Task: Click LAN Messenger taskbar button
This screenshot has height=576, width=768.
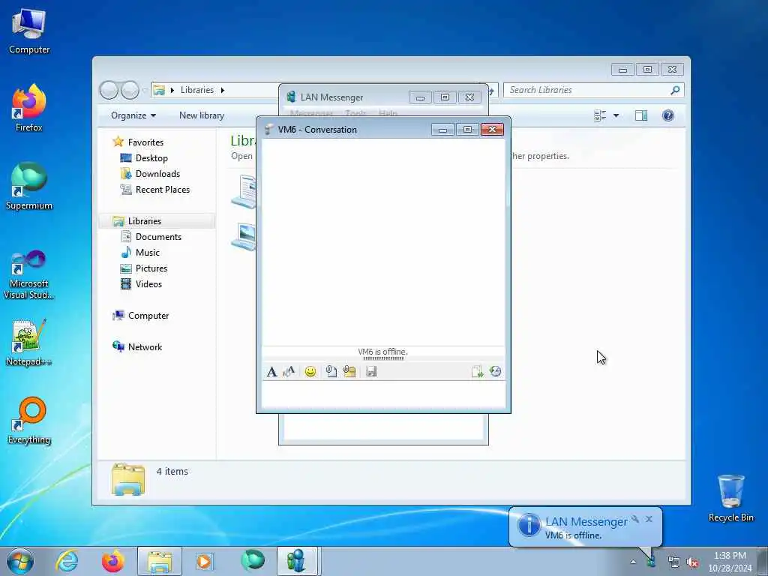Action: [297, 561]
